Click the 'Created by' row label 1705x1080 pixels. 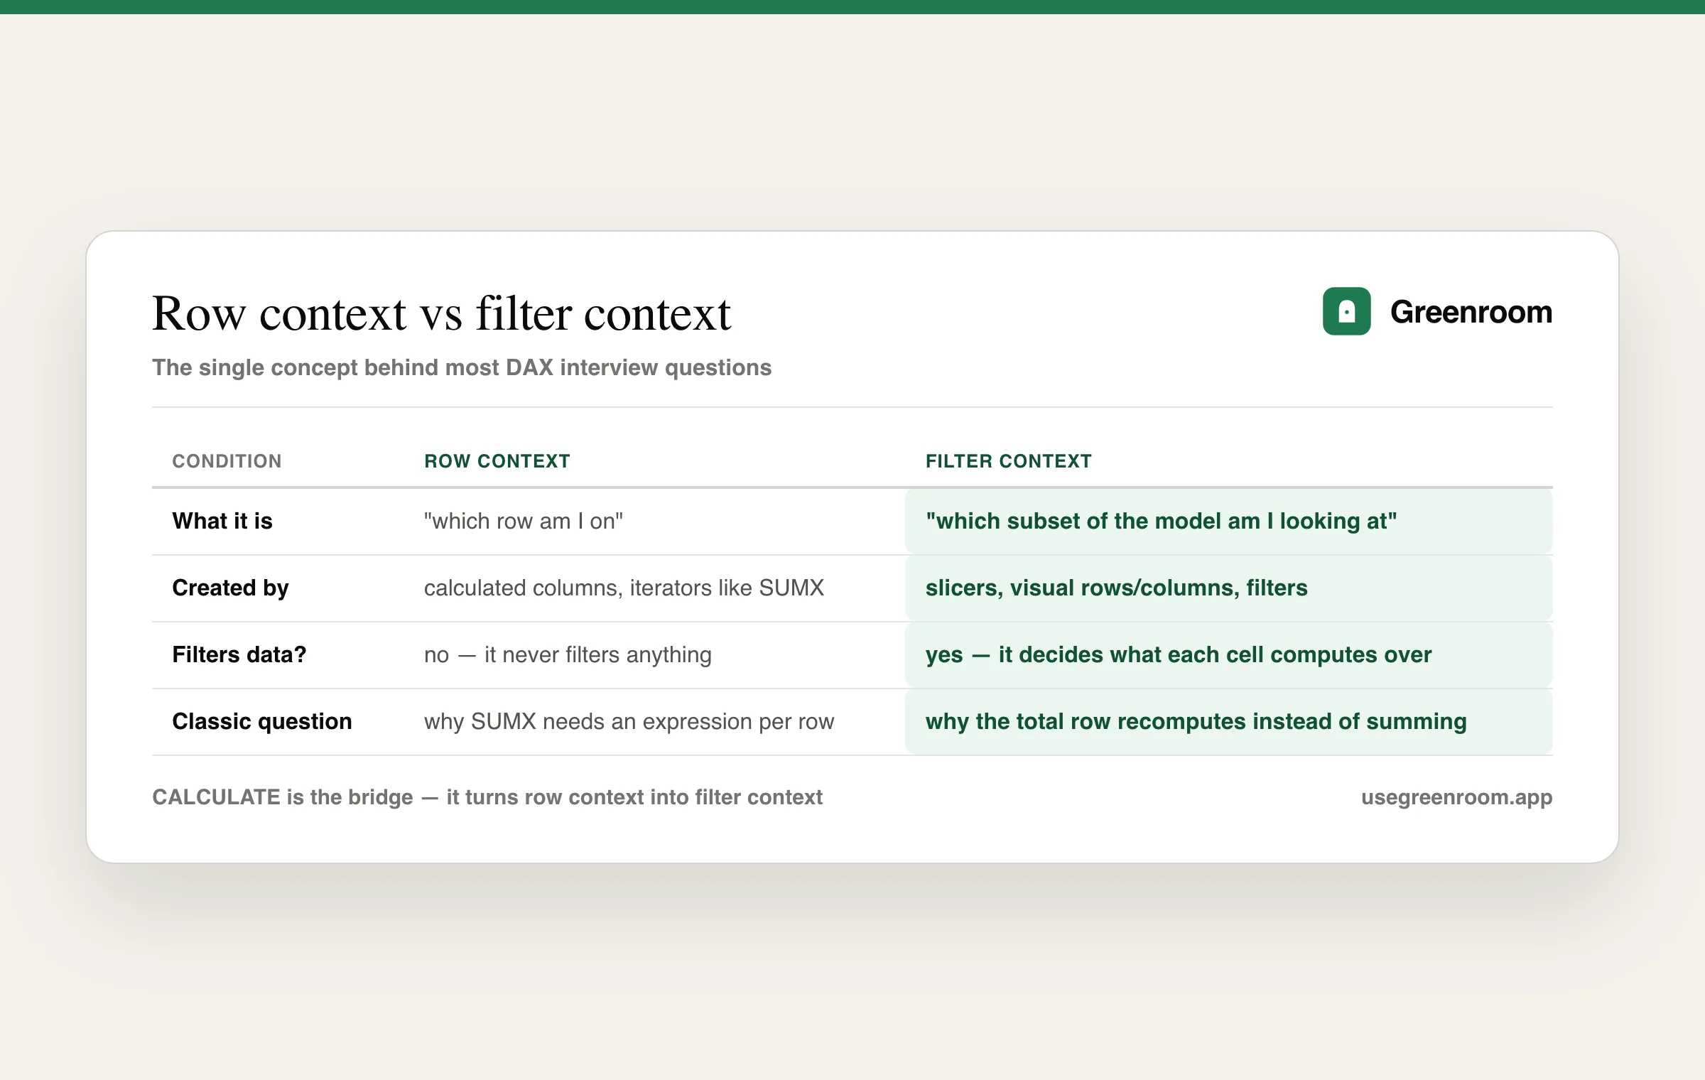tap(230, 588)
